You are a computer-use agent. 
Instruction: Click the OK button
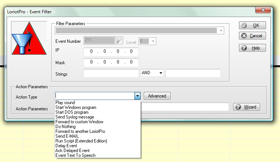(x=252, y=25)
